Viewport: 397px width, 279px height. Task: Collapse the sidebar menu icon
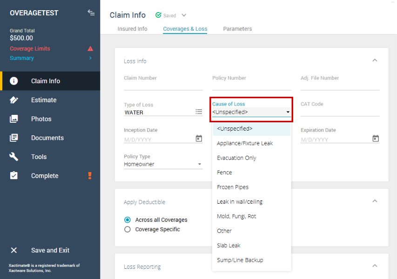91,13
